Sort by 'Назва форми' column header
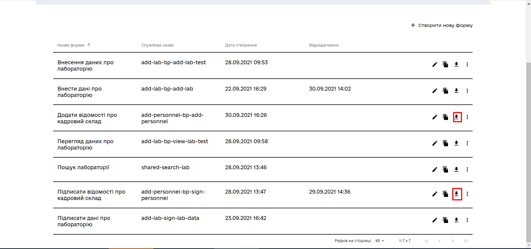This screenshot has height=249, width=531. [x=74, y=45]
